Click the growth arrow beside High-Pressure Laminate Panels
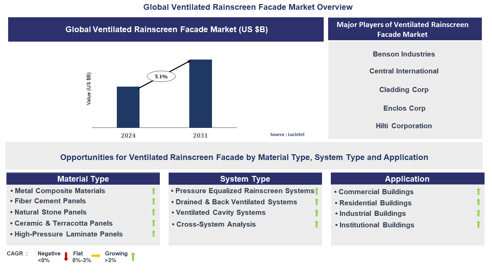492x273 pixels. coord(153,233)
